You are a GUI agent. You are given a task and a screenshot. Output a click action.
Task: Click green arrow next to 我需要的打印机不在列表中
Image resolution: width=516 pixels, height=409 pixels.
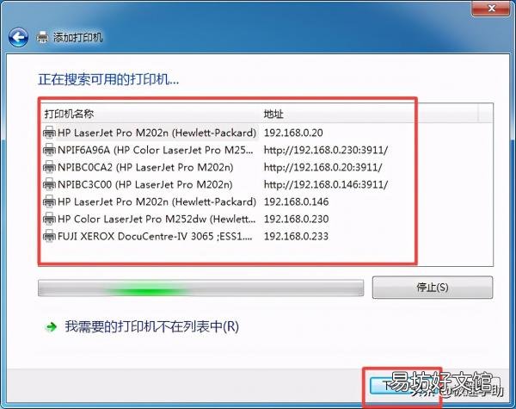click(x=51, y=327)
